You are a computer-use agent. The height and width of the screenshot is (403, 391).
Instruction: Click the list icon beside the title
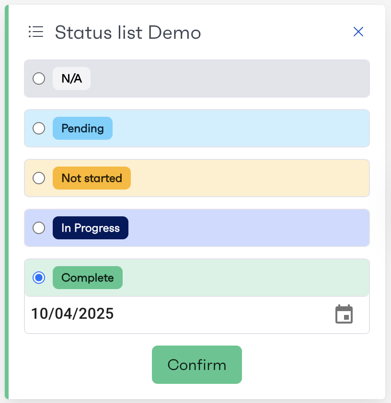coord(36,32)
